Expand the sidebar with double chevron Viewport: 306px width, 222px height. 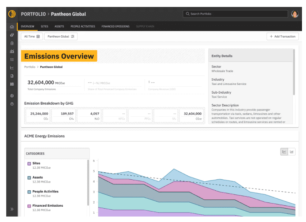click(x=12, y=209)
